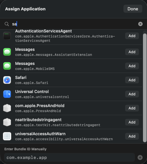Click the 'Universal Control' name text
This screenshot has width=147, height=164.
(32, 92)
